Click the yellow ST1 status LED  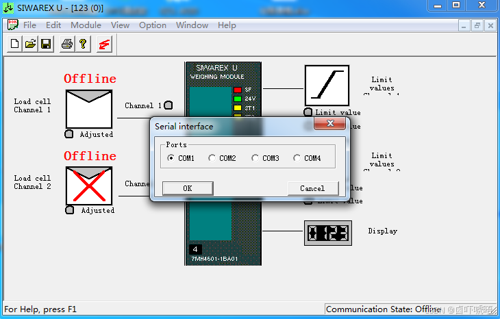click(x=238, y=107)
